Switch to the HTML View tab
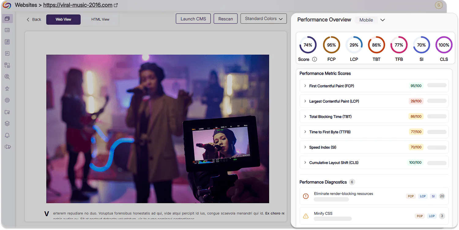This screenshot has height=230, width=459. [100, 19]
